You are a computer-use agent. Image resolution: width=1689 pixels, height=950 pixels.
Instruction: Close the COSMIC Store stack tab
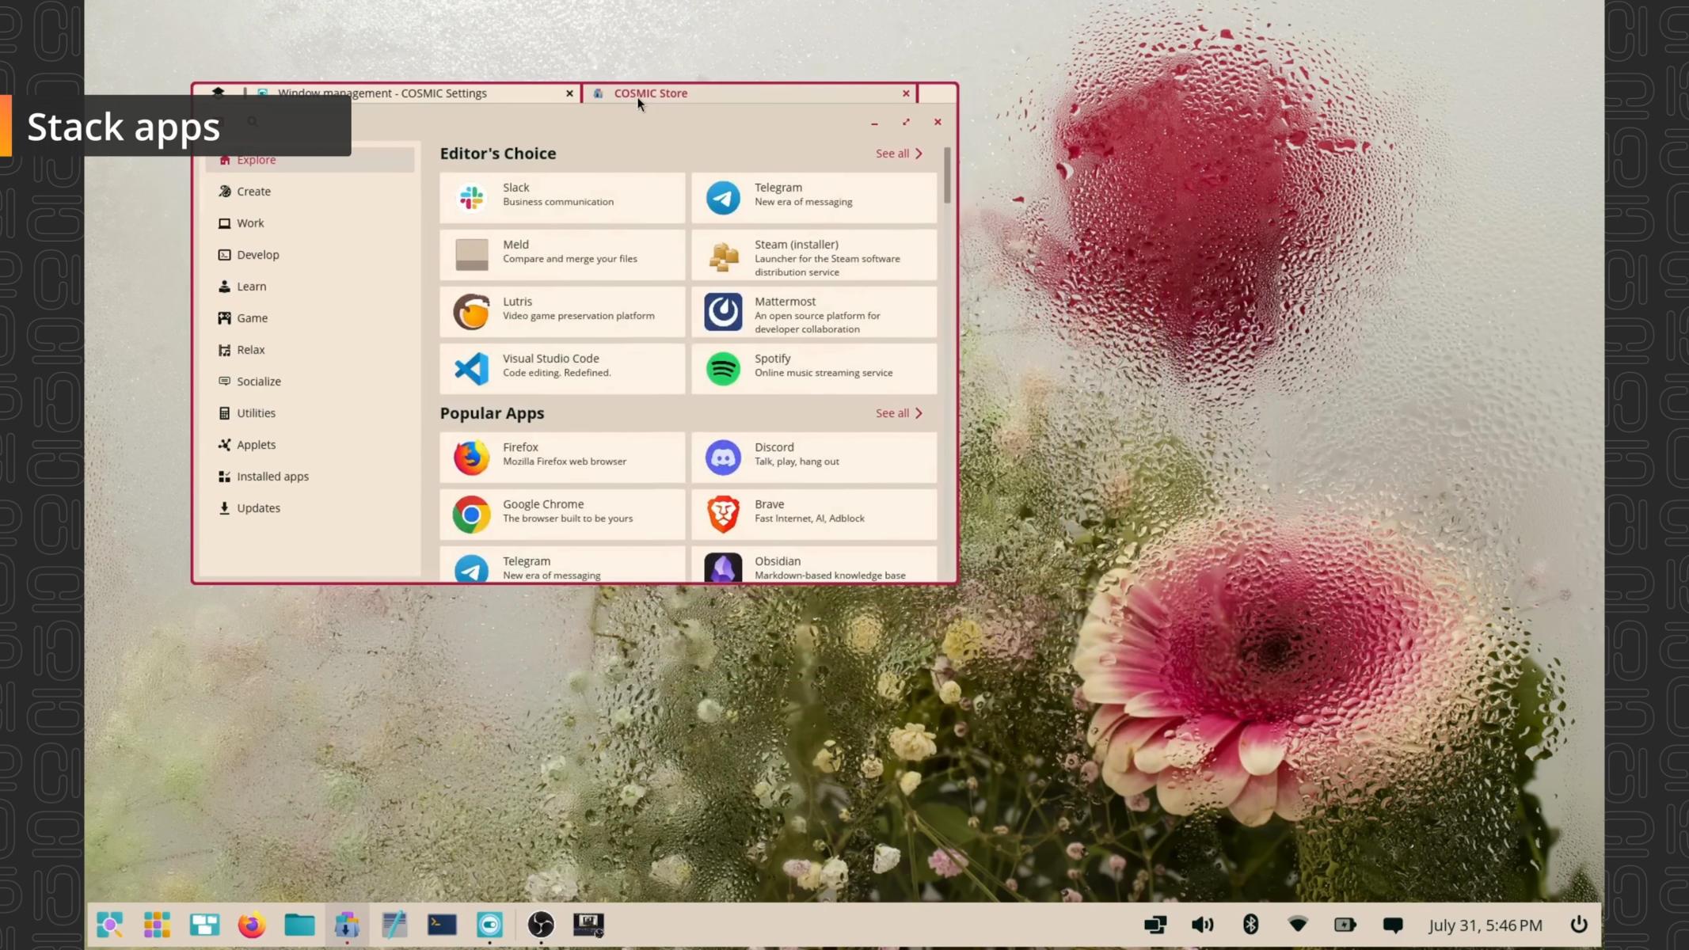click(906, 93)
